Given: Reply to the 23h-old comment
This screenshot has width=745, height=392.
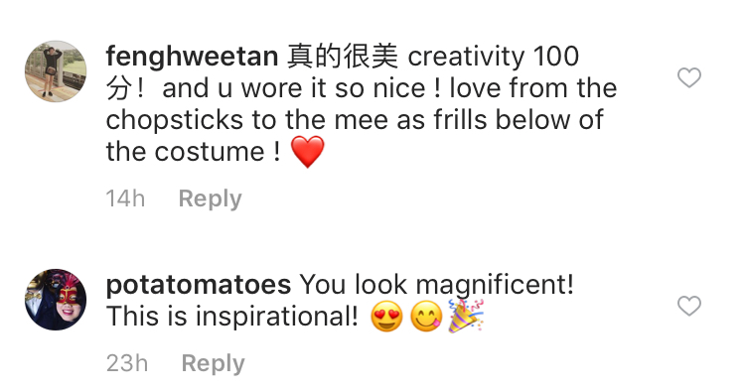Looking at the screenshot, I should pyautogui.click(x=213, y=363).
